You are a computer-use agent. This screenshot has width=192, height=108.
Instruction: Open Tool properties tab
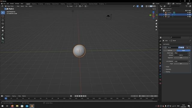160,41
